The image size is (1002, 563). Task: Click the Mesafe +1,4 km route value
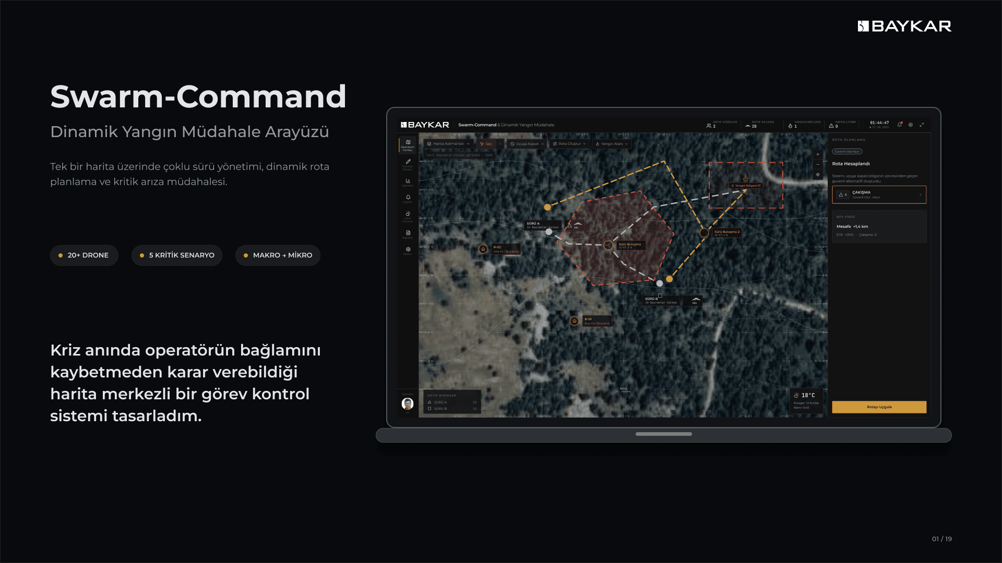pyautogui.click(x=852, y=227)
